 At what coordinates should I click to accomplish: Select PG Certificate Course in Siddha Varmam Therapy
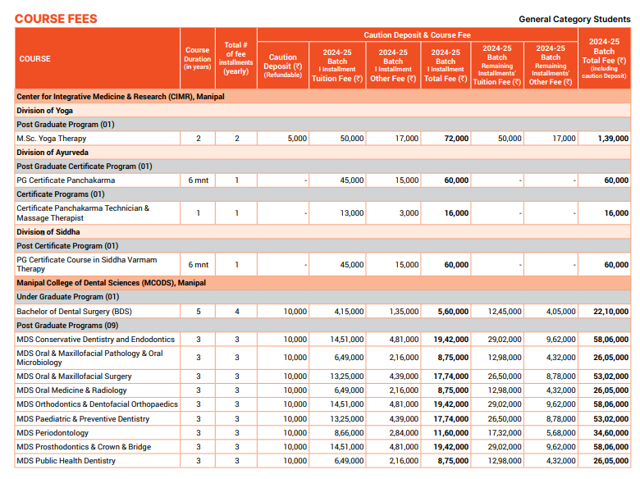[x=87, y=264]
